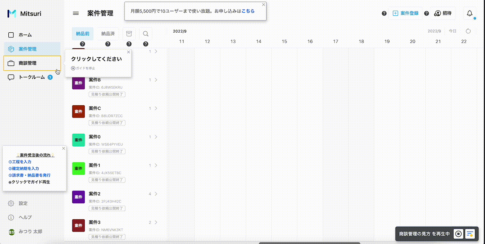Stop the guide playback in bottom bar
485x244 pixels.
(458, 234)
